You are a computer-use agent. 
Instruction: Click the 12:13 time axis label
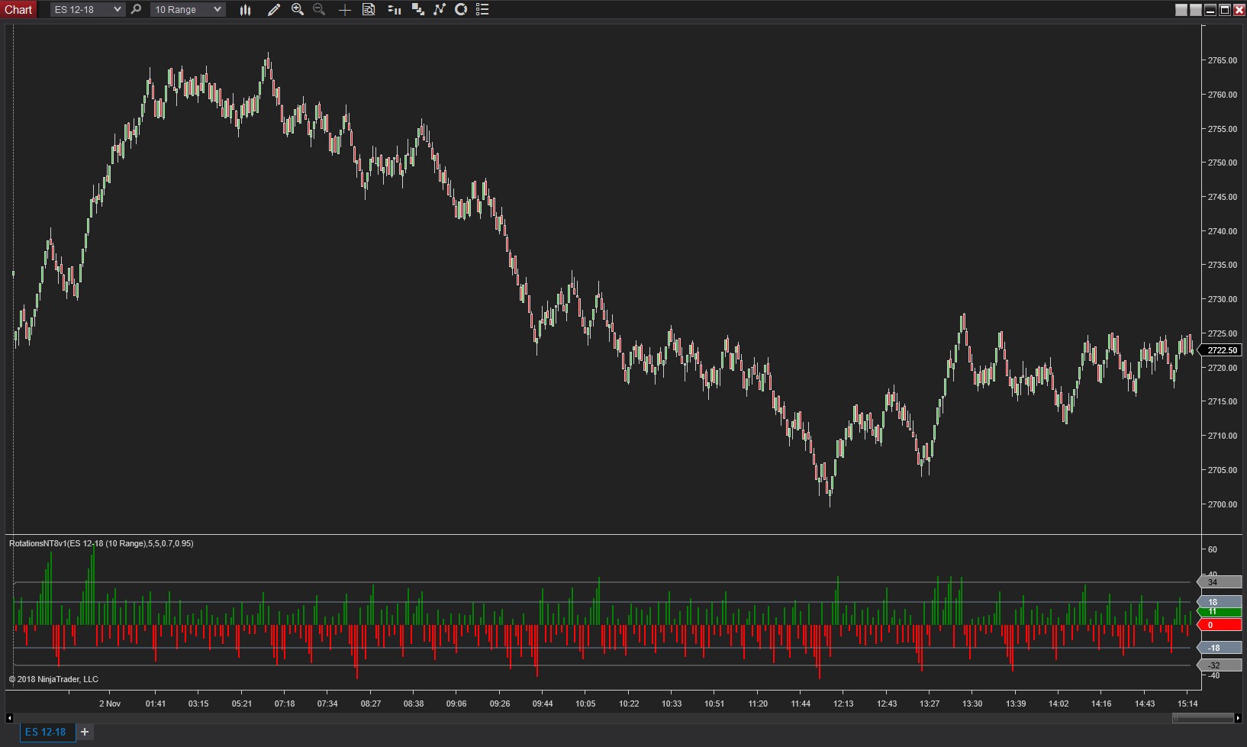point(843,704)
